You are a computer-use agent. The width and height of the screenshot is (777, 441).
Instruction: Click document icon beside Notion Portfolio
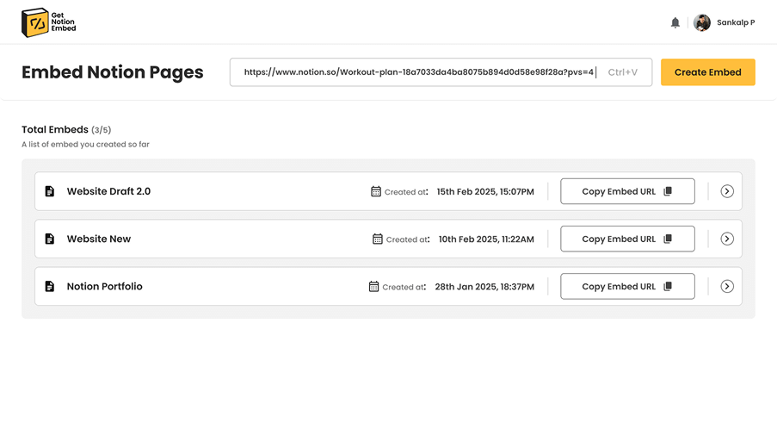click(x=50, y=286)
